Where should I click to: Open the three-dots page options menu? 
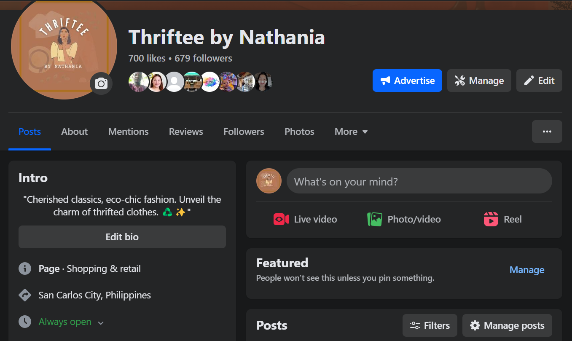pyautogui.click(x=547, y=132)
